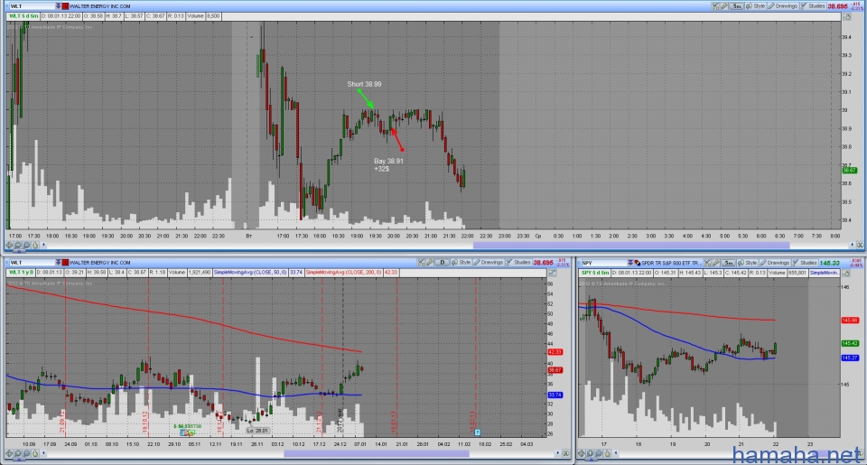Open Drawings menu in daily WLT chart
The width and height of the screenshot is (867, 465).
point(489,262)
